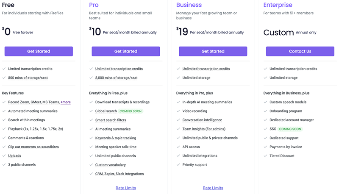Click the Custom vocabulary feature text
339x194 pixels.
tap(110, 165)
